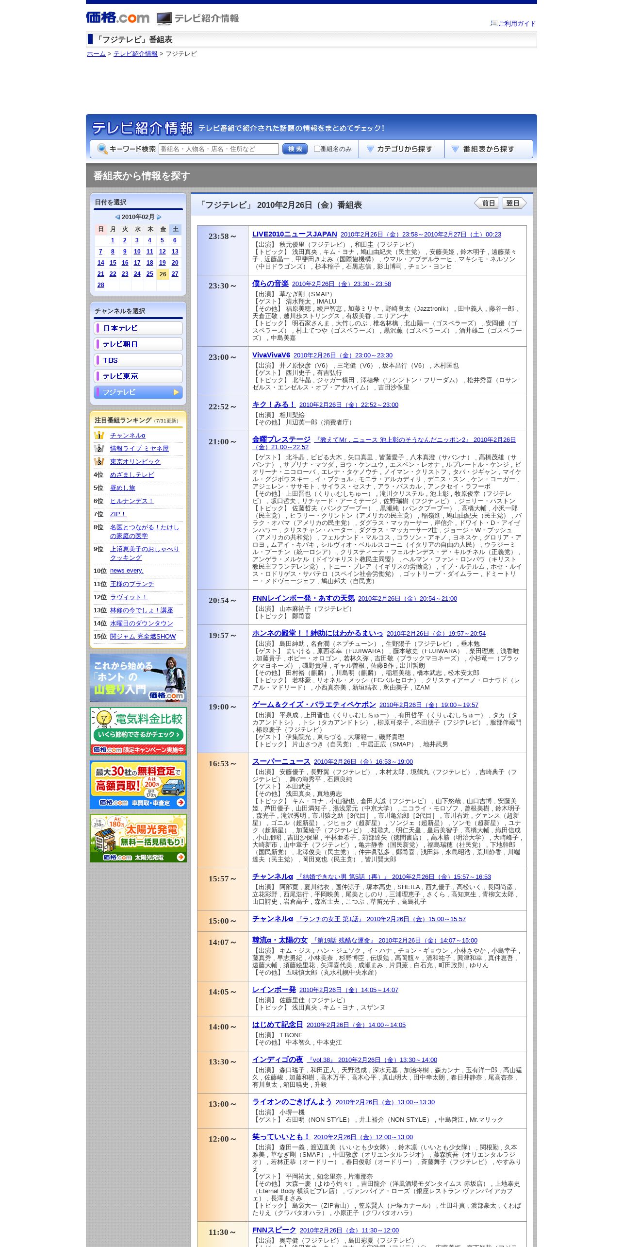This screenshot has height=1247, width=623.
Task: Open program ライオンのごきげんよう
Action: (292, 1102)
